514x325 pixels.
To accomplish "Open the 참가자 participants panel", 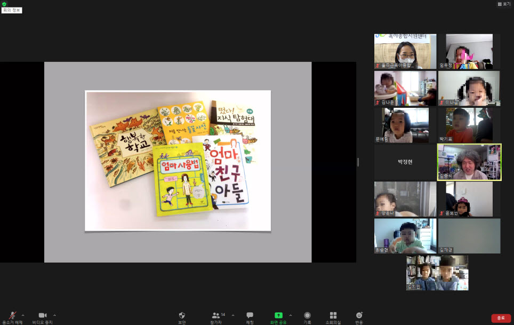I will (216, 318).
